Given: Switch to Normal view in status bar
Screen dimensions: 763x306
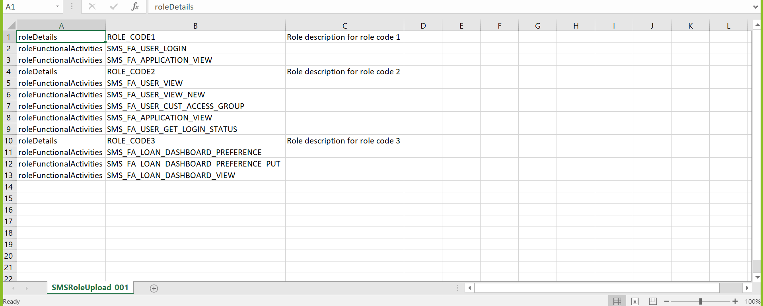Looking at the screenshot, I should pyautogui.click(x=617, y=301).
